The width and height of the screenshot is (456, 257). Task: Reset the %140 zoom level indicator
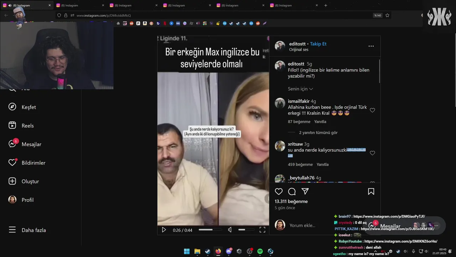pyautogui.click(x=377, y=15)
